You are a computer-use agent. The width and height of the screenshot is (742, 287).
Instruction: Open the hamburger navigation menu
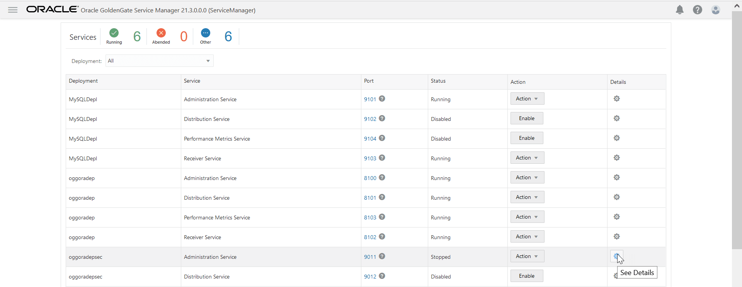(x=13, y=10)
